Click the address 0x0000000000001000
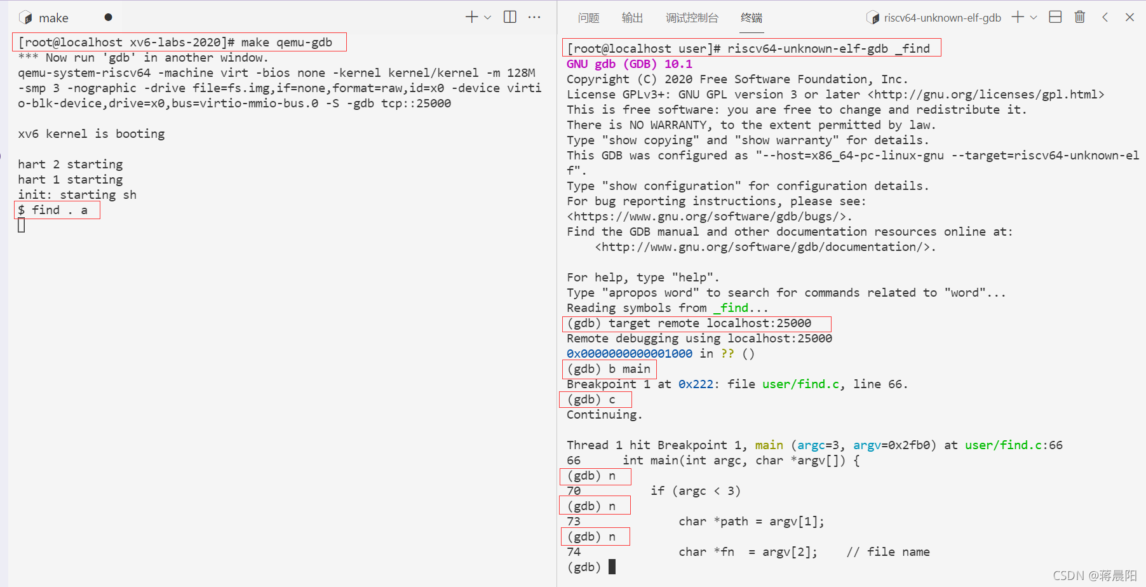1146x587 pixels. tap(630, 354)
